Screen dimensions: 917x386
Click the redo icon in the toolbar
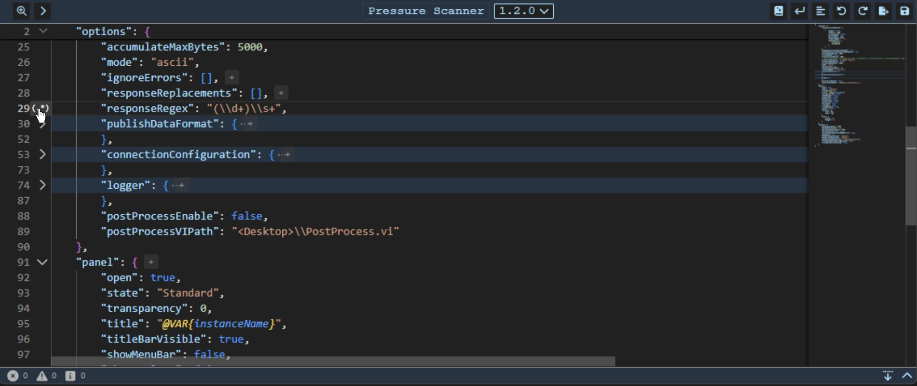863,11
